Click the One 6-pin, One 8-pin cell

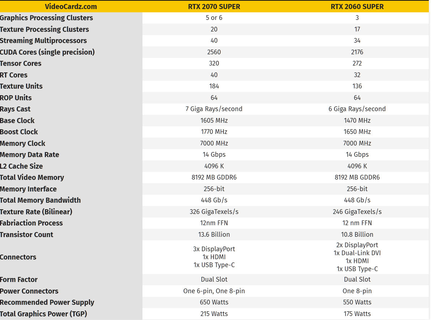click(x=214, y=291)
